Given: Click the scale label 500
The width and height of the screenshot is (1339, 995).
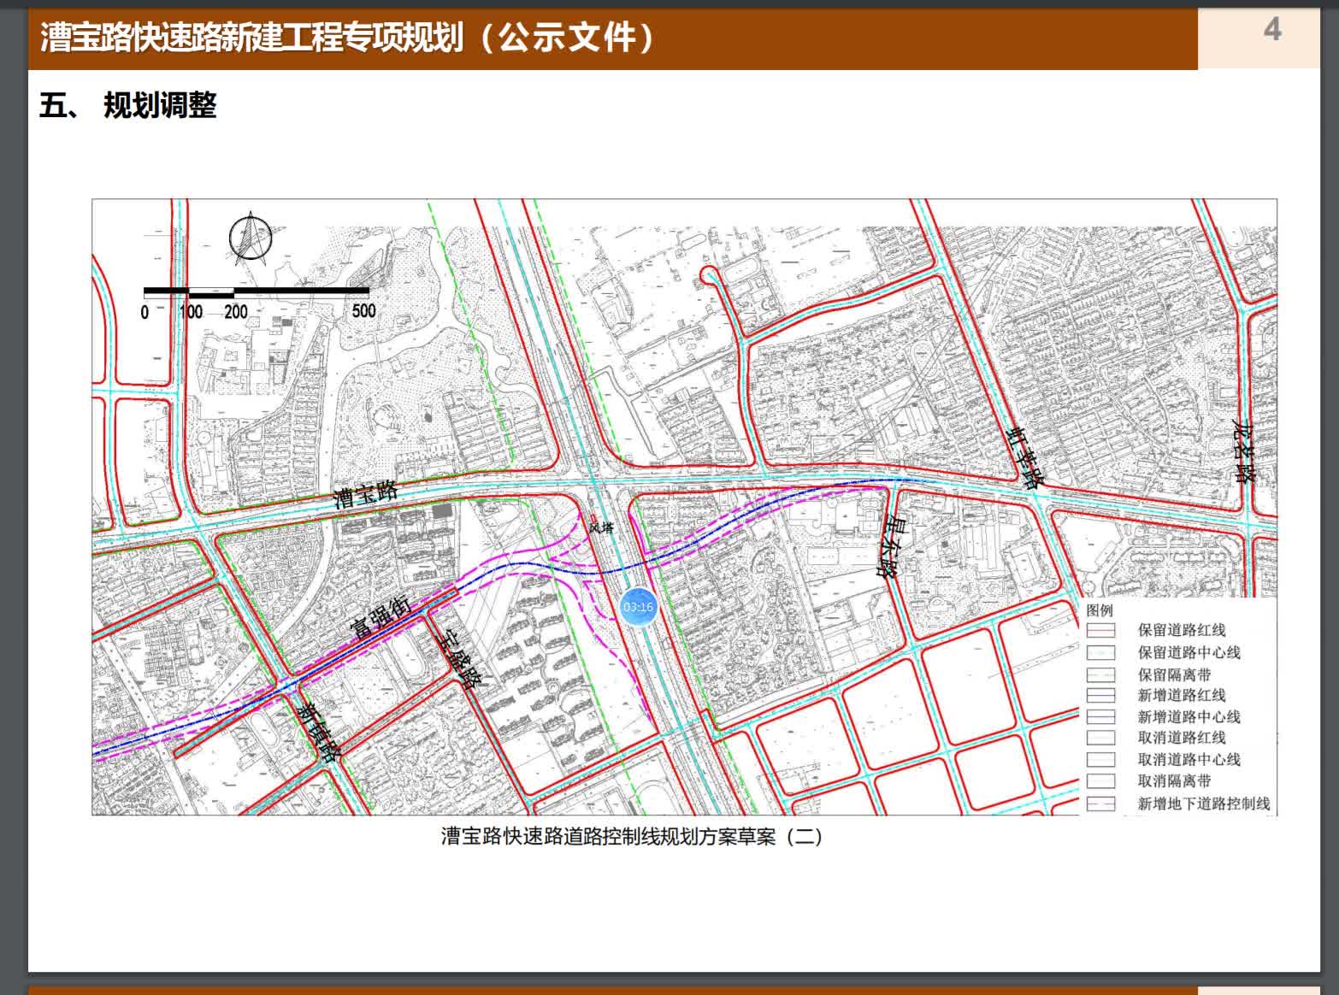Looking at the screenshot, I should point(363,310).
